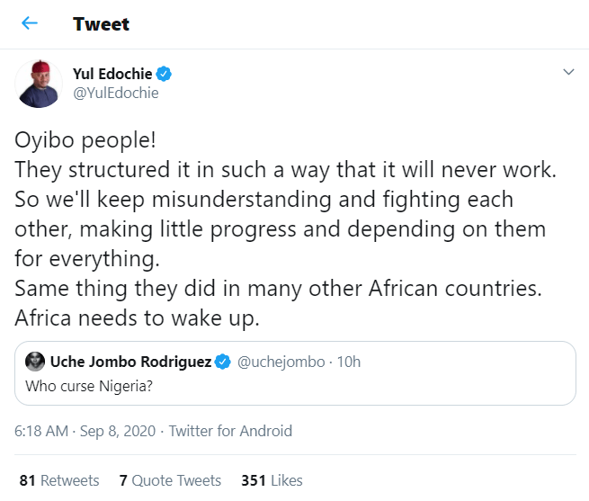Image resolution: width=589 pixels, height=501 pixels.
Task: Click the "Oyibo people!" opening line
Action: pos(77,141)
